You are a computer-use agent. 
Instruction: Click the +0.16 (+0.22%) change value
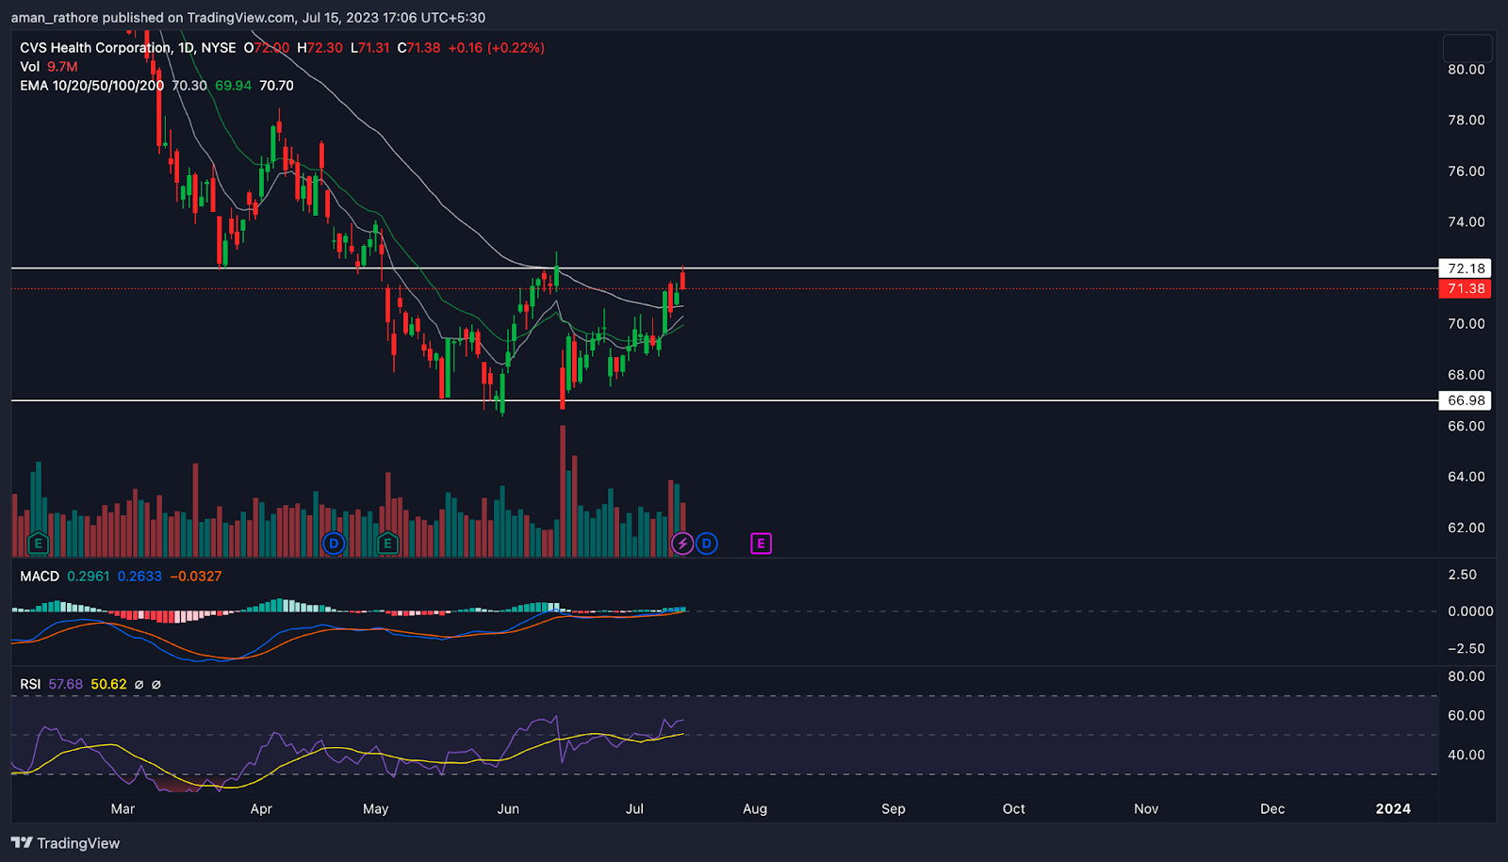(496, 47)
